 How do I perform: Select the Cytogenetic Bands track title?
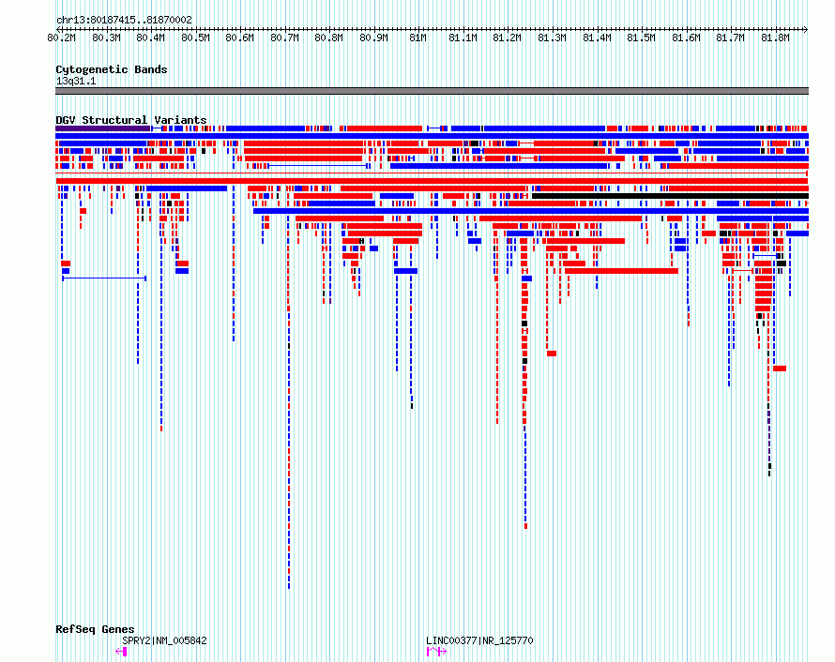(112, 69)
